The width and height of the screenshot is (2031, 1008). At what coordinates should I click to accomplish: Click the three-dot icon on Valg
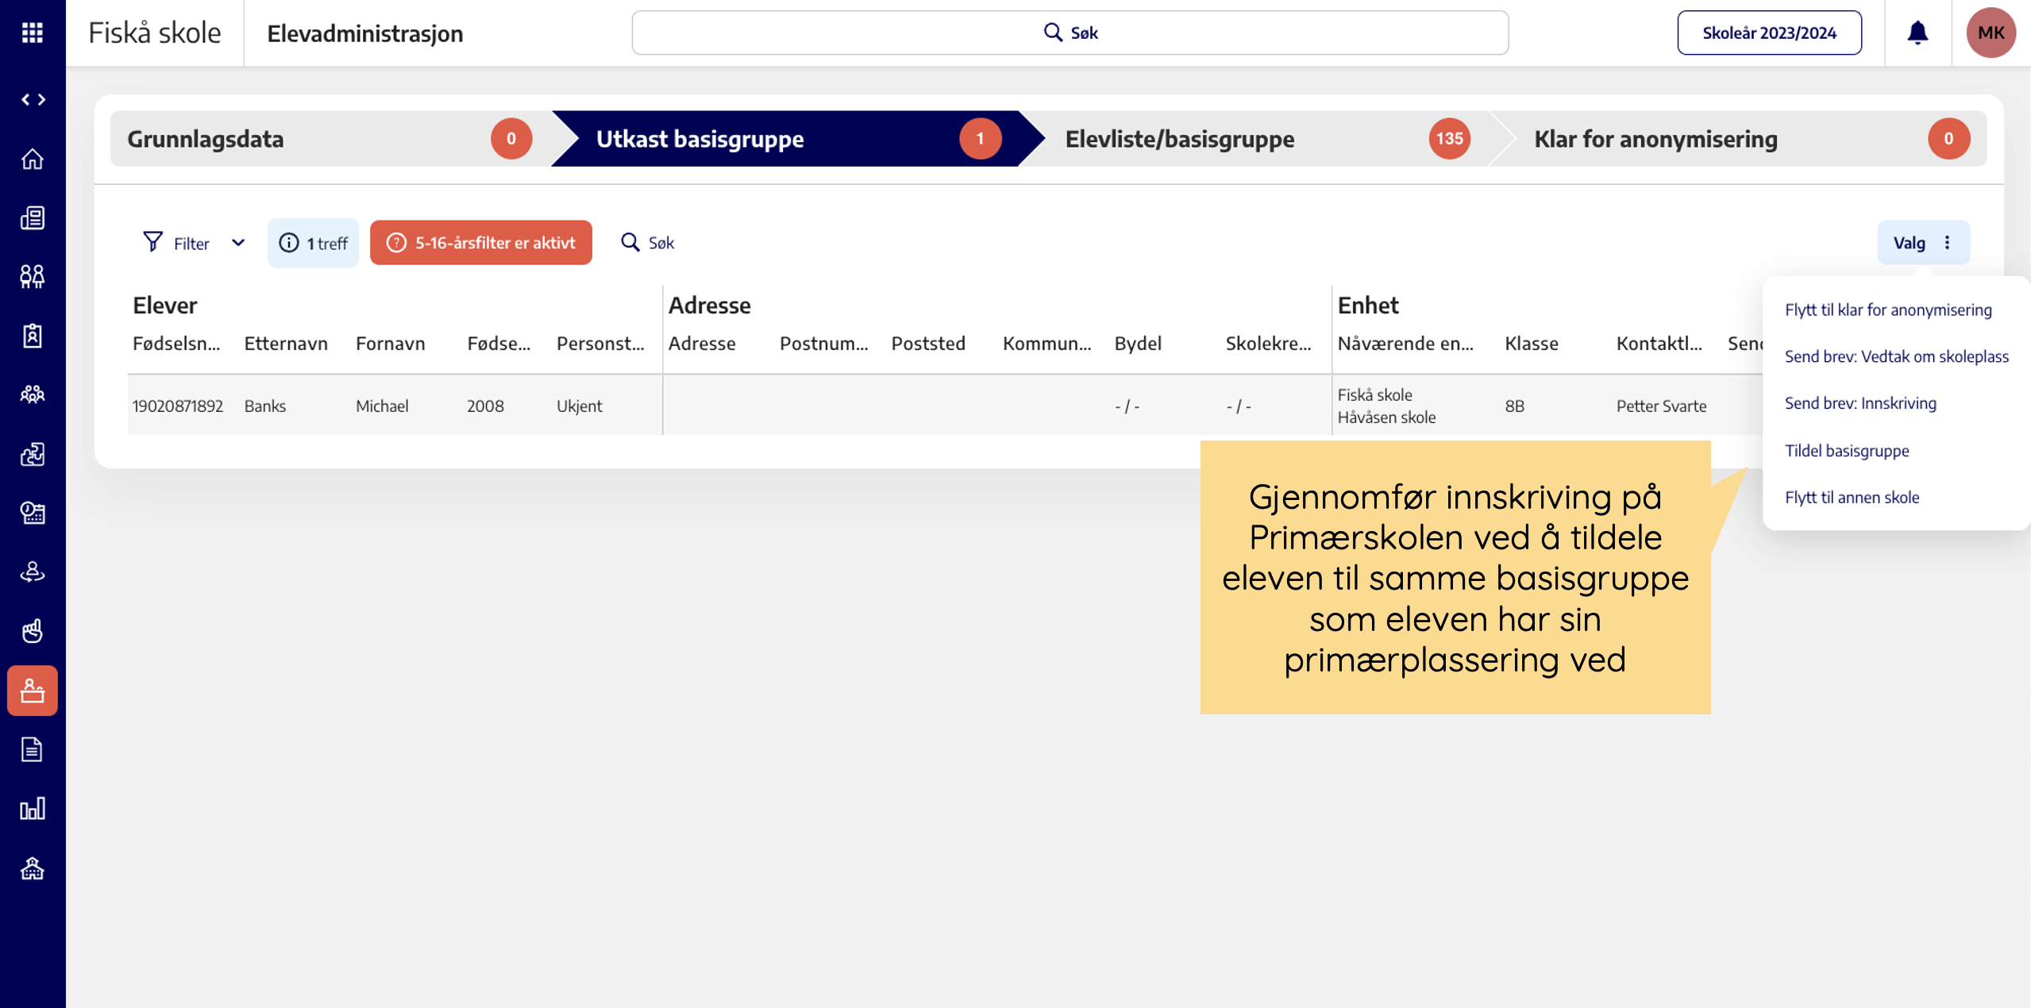(1947, 242)
